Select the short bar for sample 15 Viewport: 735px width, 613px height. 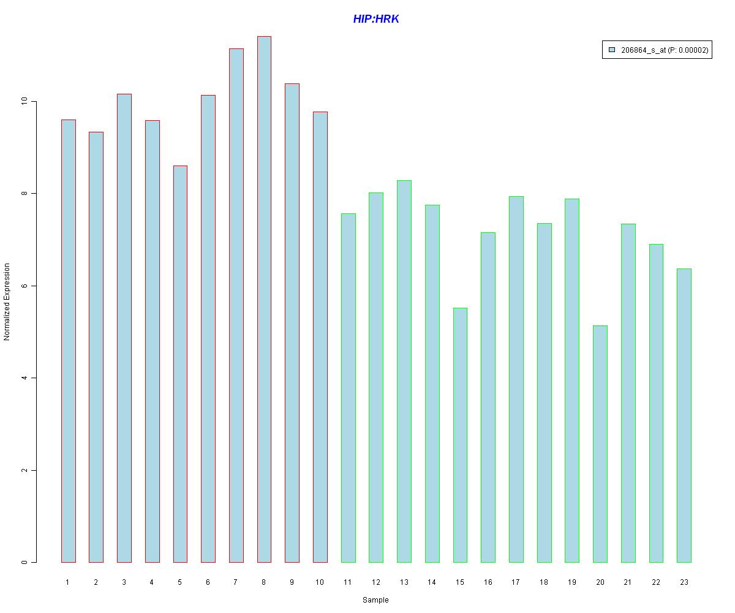460,435
